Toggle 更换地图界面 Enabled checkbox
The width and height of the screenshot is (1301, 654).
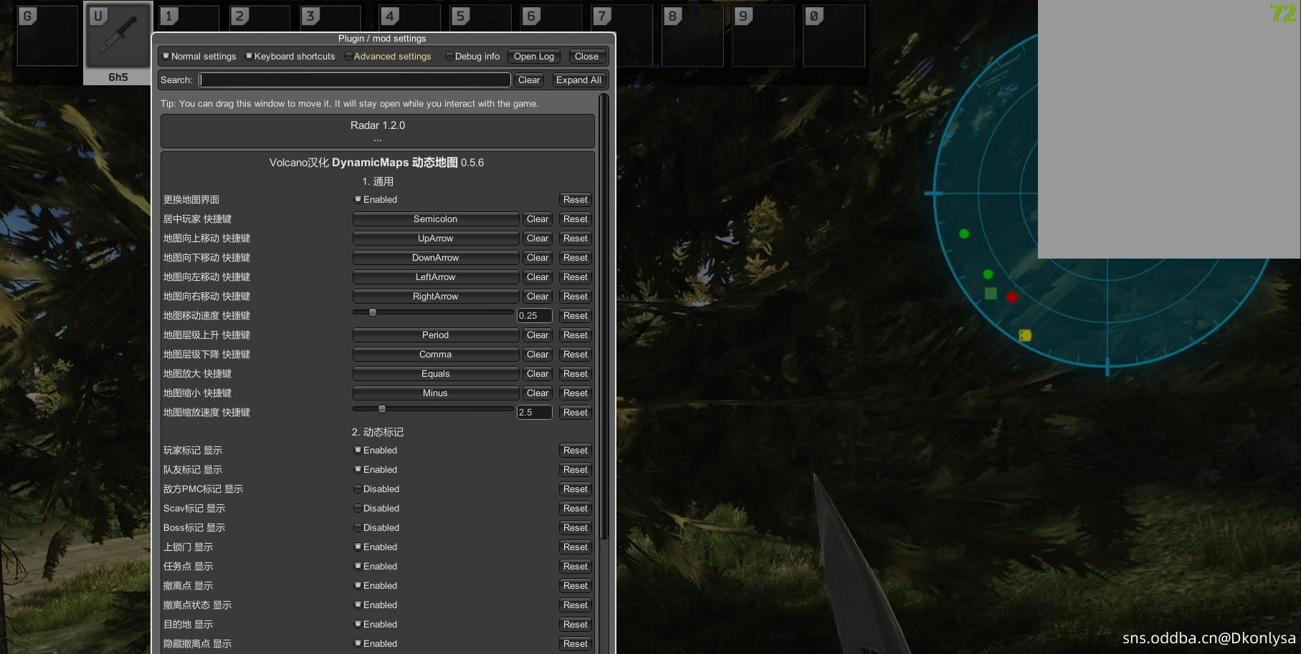click(x=376, y=200)
